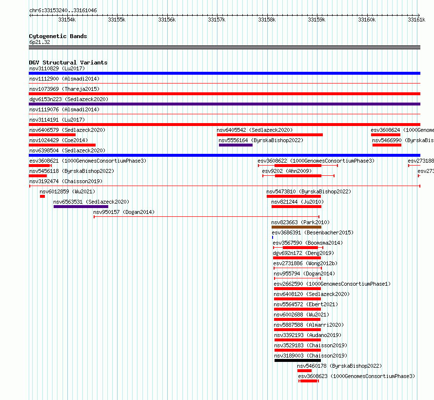Select nsv6002688 (Wu2021) label
The height and width of the screenshot is (400, 434).
tap(301, 315)
